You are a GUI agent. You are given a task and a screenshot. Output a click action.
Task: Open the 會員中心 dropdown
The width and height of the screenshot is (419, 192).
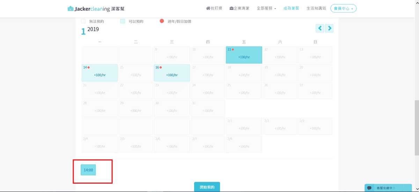tap(343, 8)
